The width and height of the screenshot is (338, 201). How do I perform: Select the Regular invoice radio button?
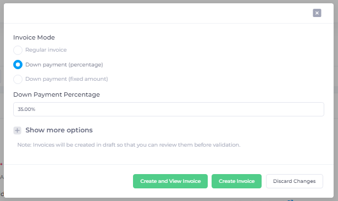(18, 50)
